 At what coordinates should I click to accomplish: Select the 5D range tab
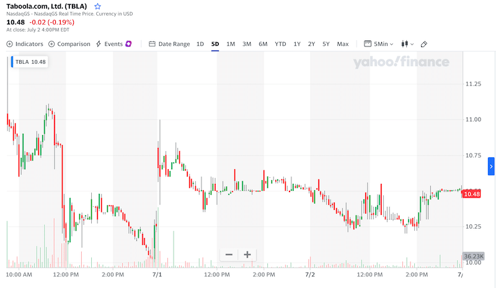click(x=215, y=44)
